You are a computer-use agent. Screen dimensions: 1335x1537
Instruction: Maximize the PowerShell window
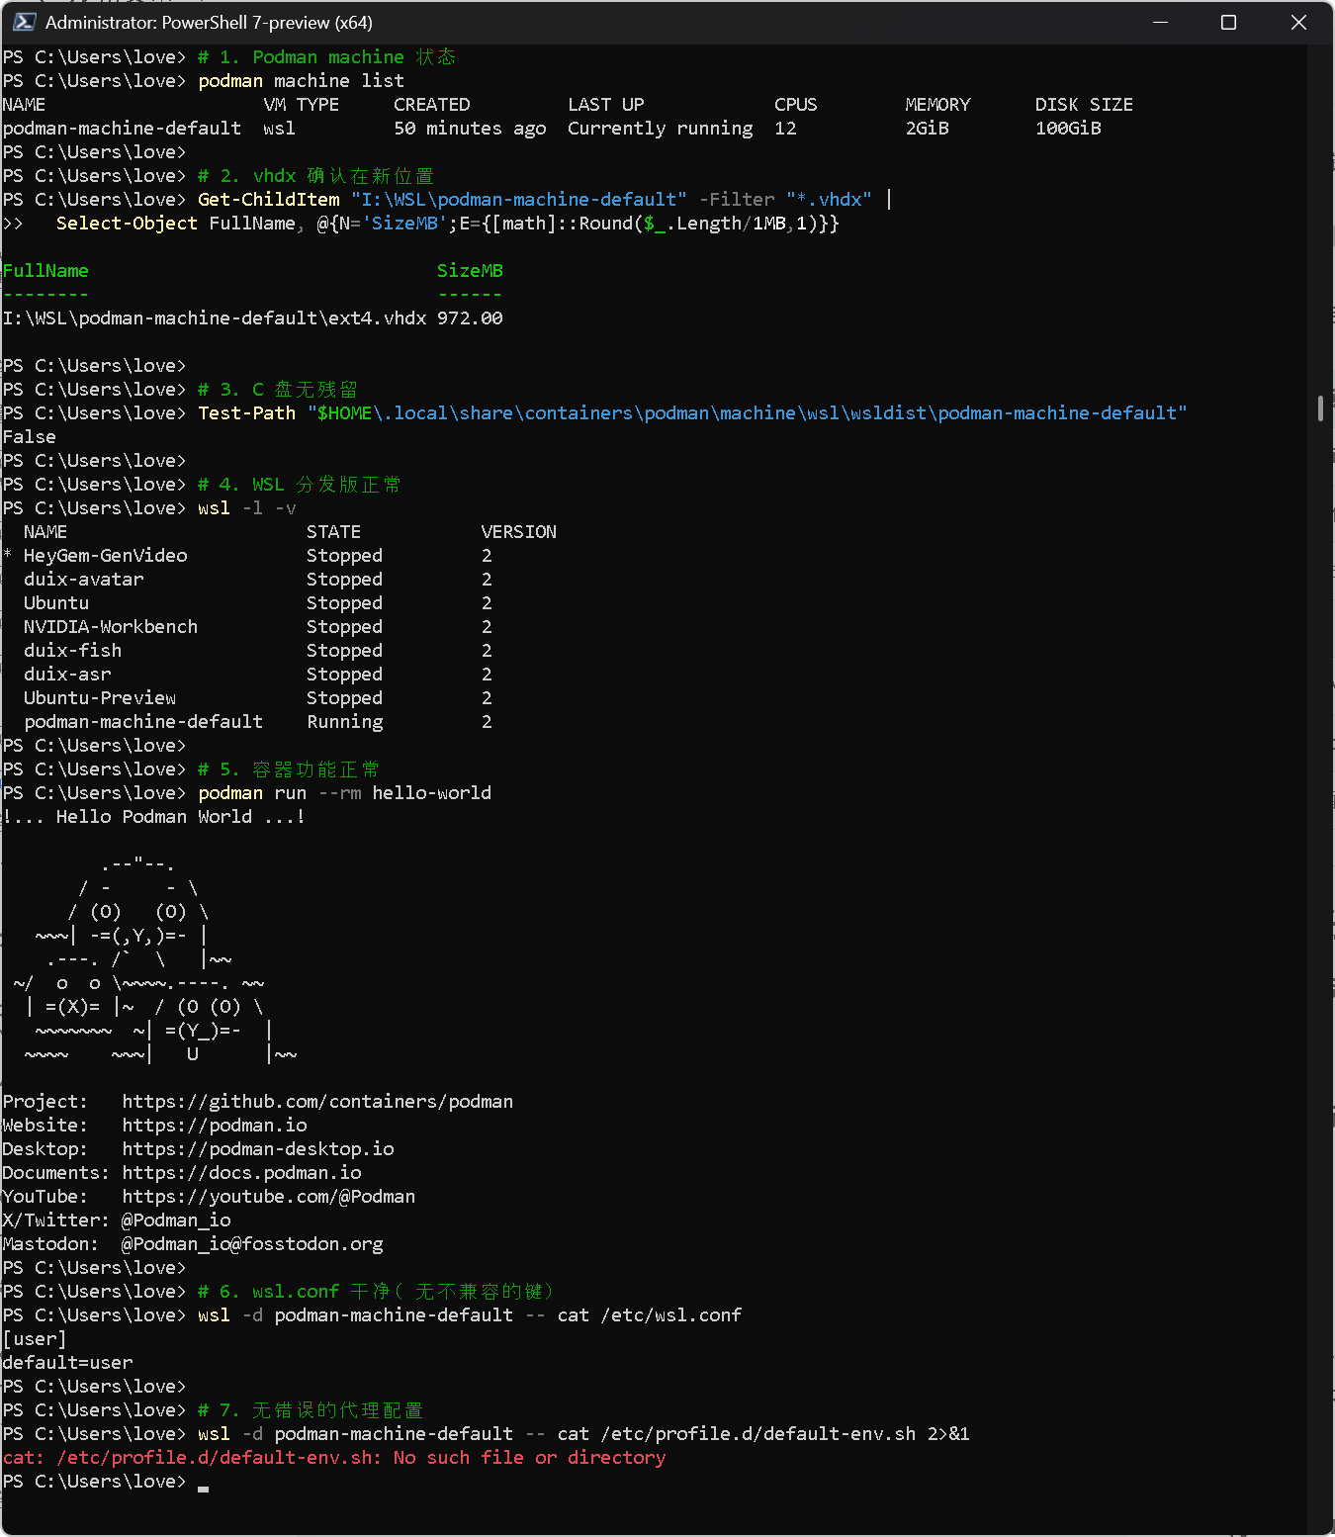tap(1228, 22)
